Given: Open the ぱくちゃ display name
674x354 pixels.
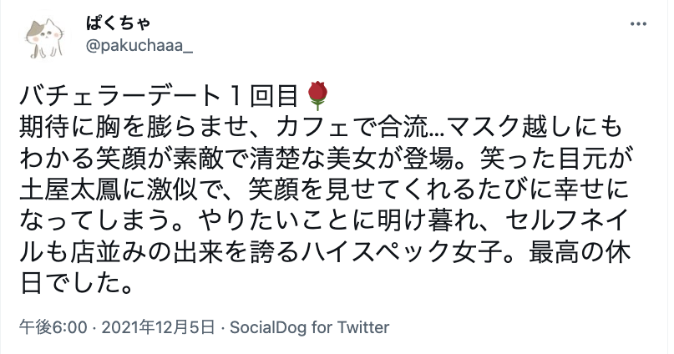Looking at the screenshot, I should coord(114,24).
